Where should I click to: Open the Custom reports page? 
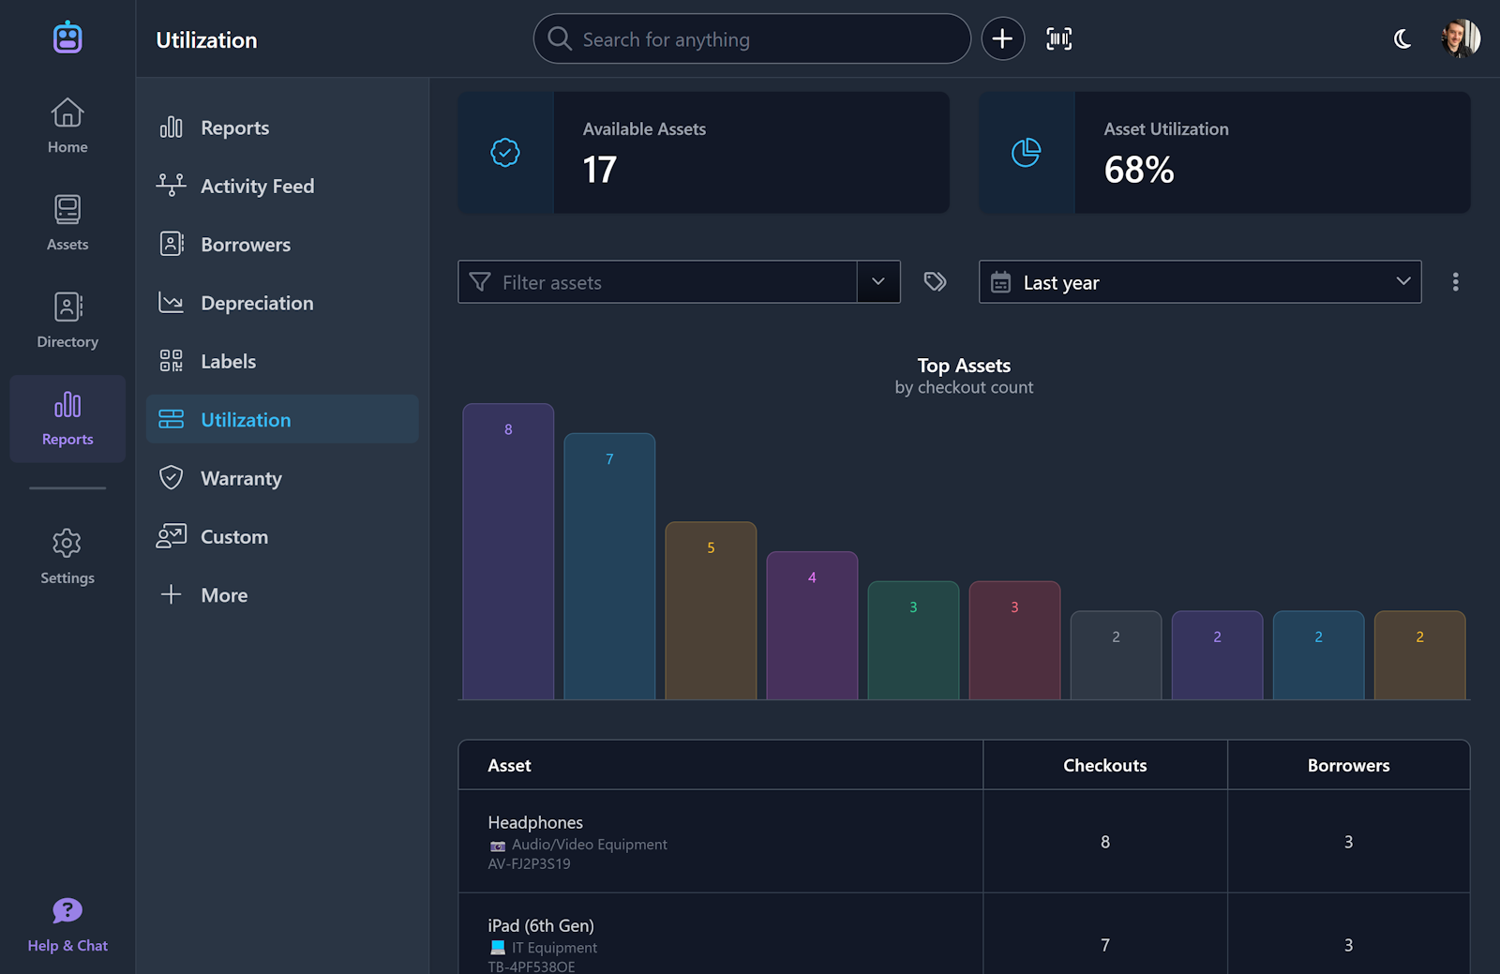[282, 536]
